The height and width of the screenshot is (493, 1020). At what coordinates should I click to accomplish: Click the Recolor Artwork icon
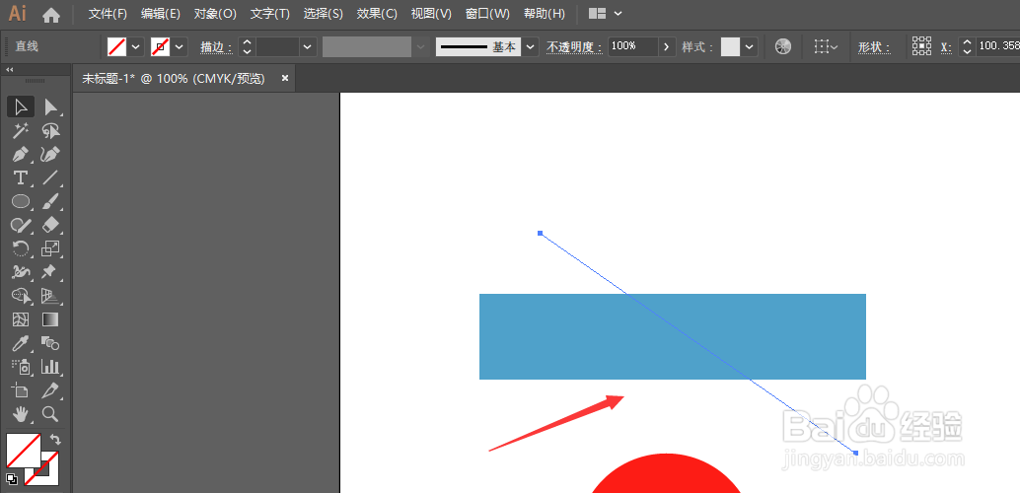click(783, 46)
